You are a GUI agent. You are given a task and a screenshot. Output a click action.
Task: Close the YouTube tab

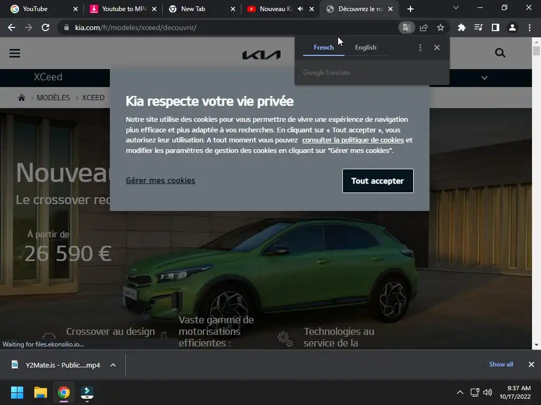pyautogui.click(x=76, y=9)
